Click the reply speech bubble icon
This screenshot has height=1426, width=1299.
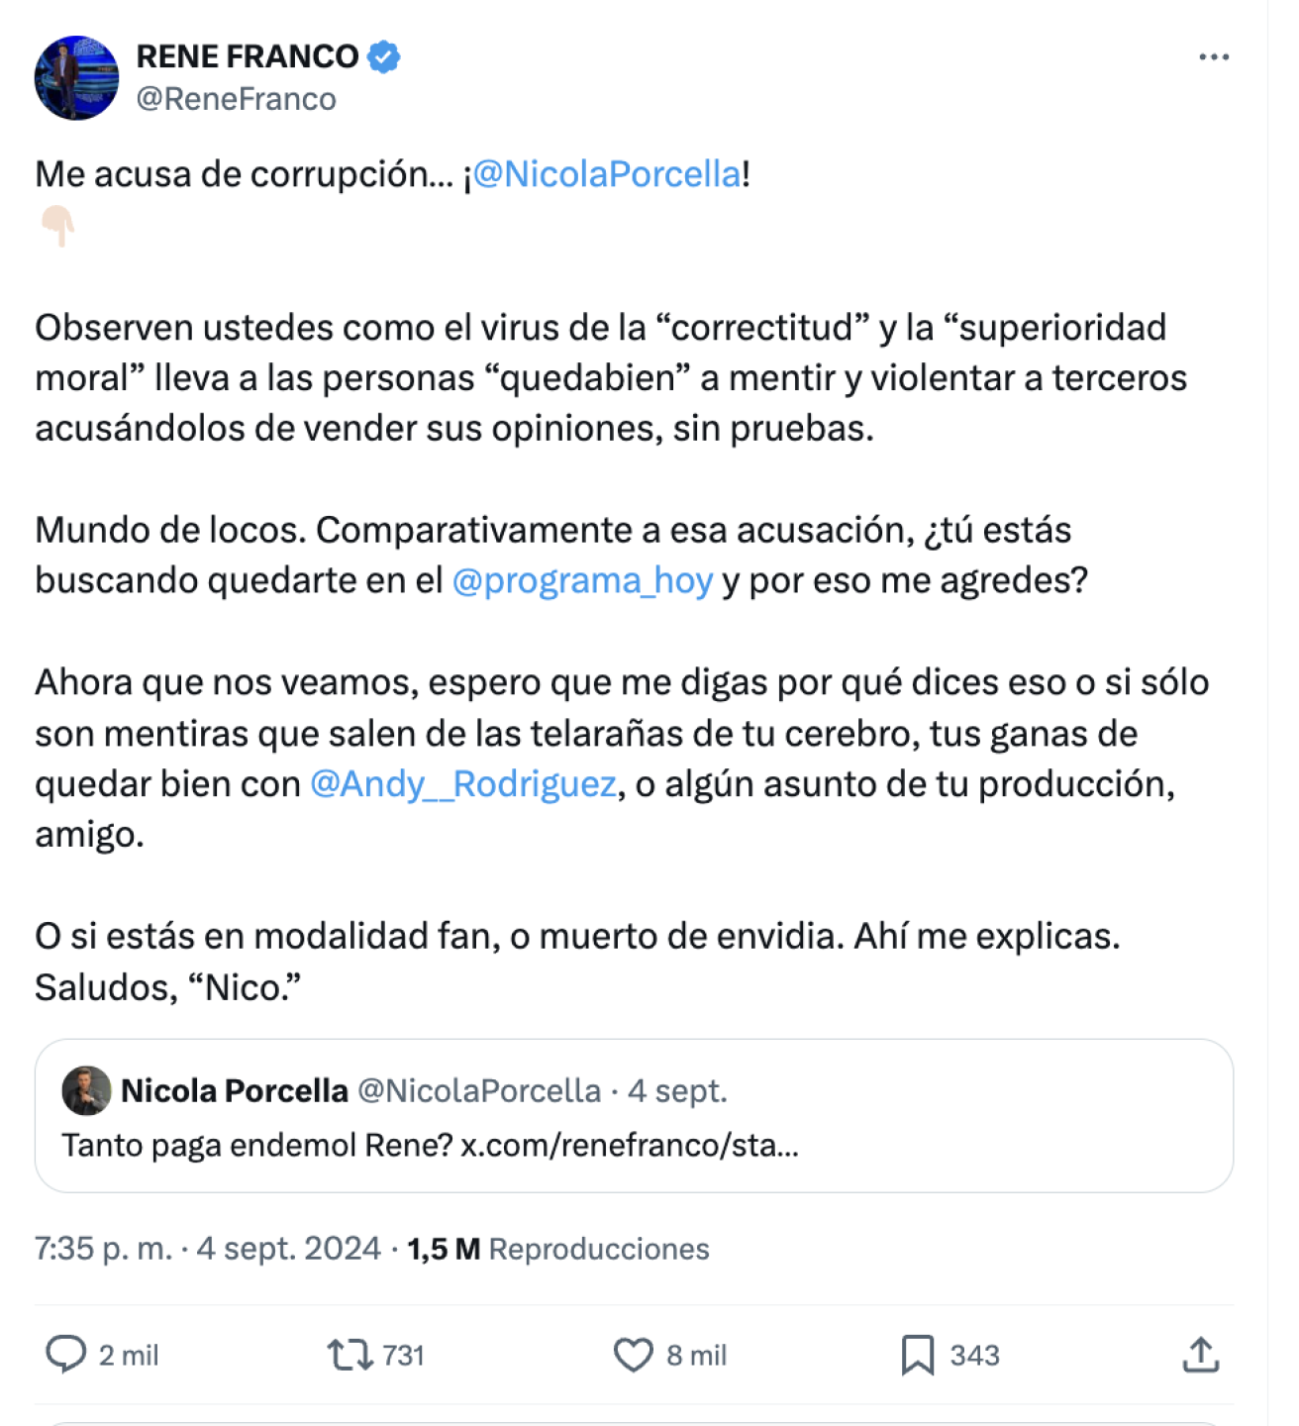coord(66,1354)
